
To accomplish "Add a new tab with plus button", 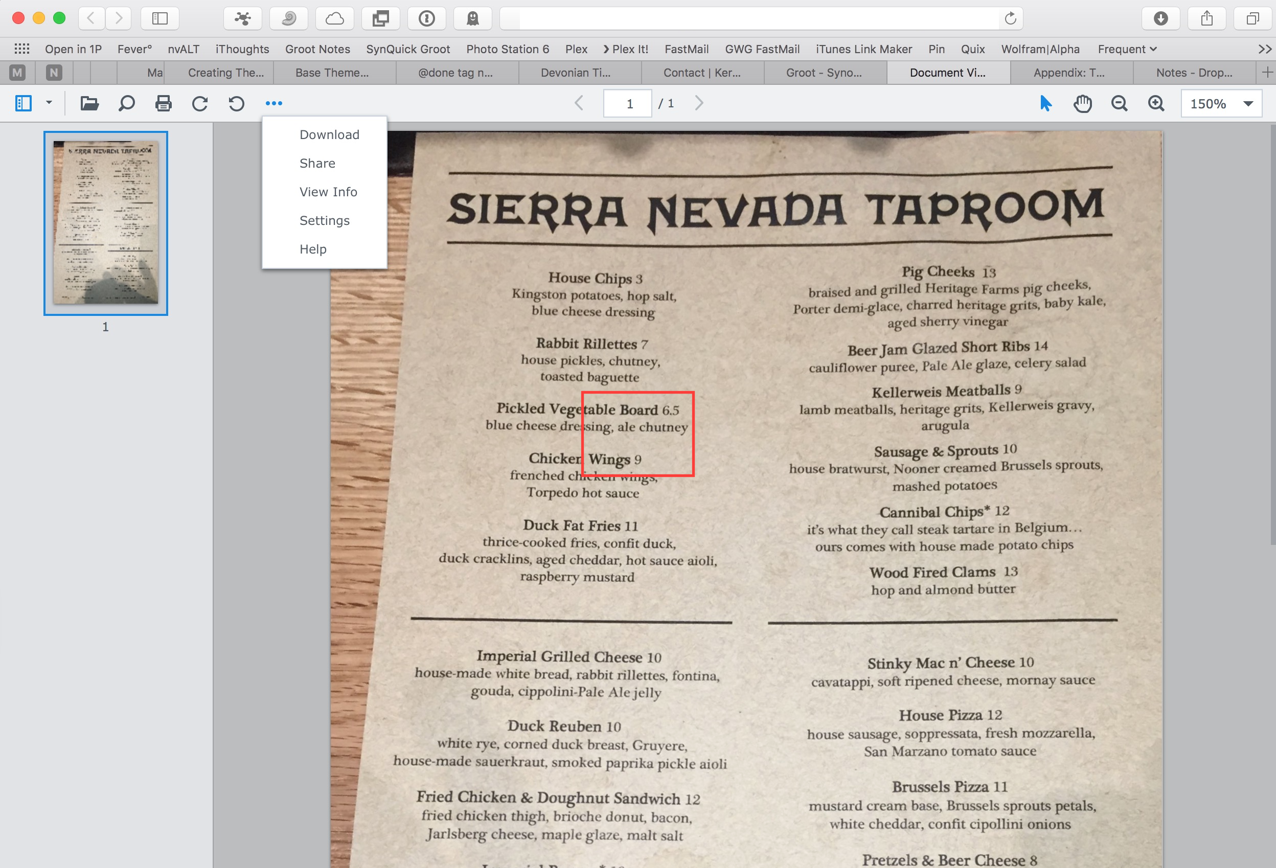I will click(1267, 73).
